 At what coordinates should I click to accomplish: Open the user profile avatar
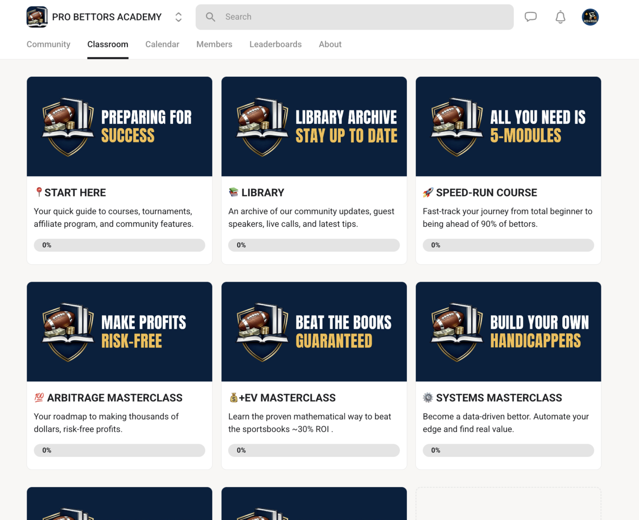pyautogui.click(x=590, y=17)
